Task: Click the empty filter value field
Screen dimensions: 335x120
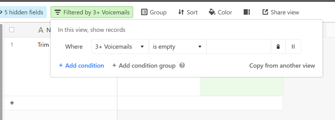Action: point(239,47)
